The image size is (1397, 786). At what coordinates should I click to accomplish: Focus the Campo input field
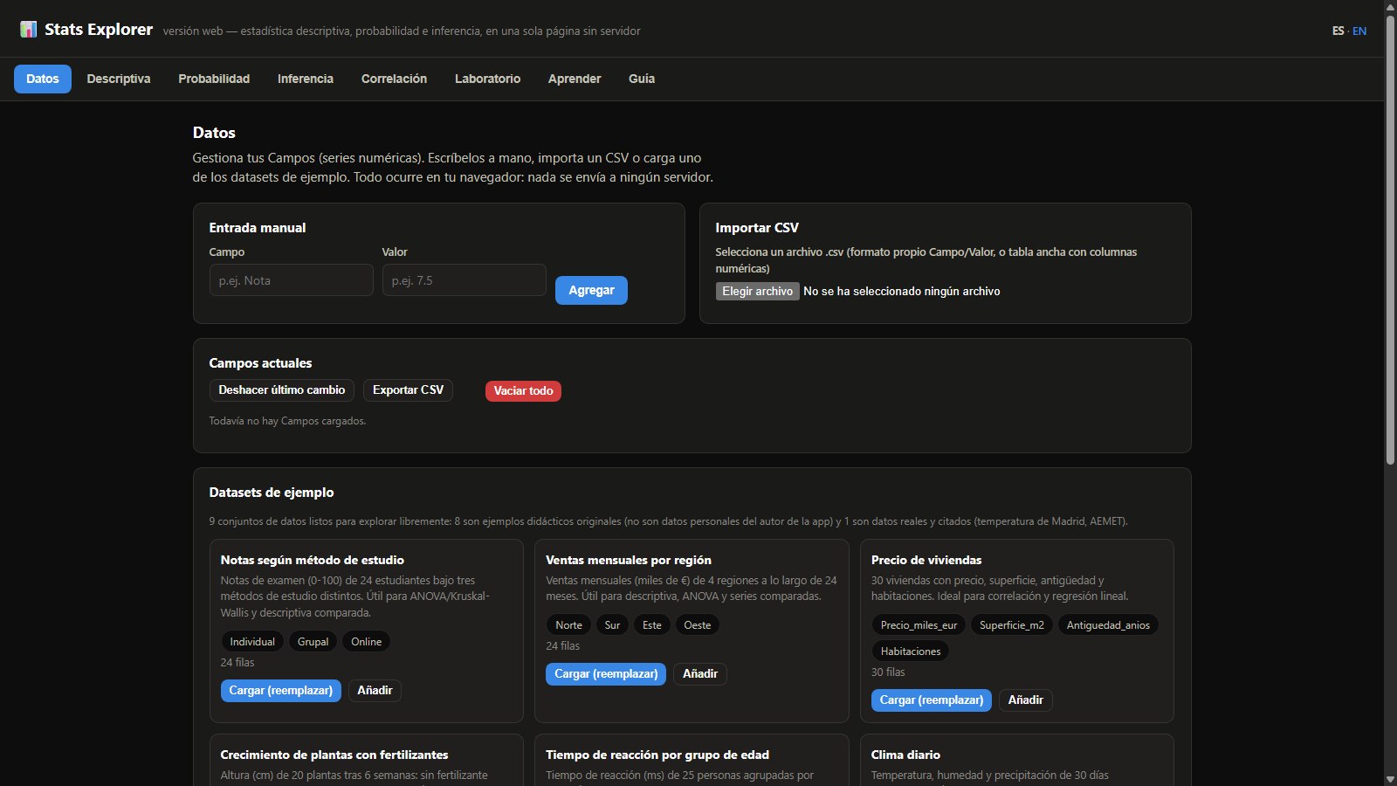(x=291, y=280)
